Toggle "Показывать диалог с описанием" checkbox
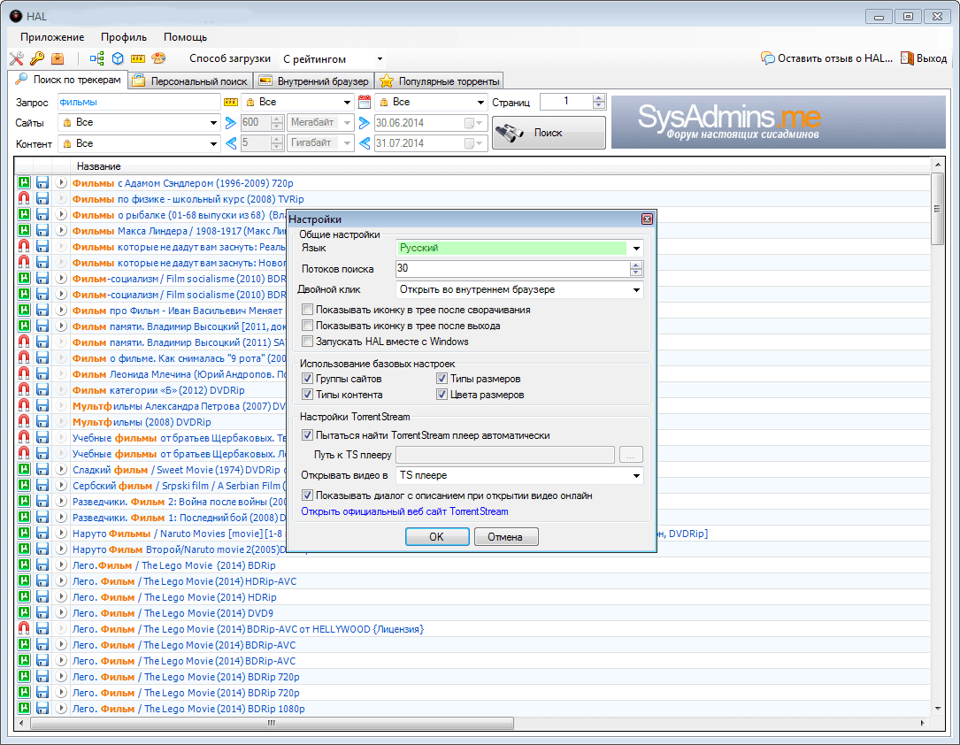 pos(307,495)
